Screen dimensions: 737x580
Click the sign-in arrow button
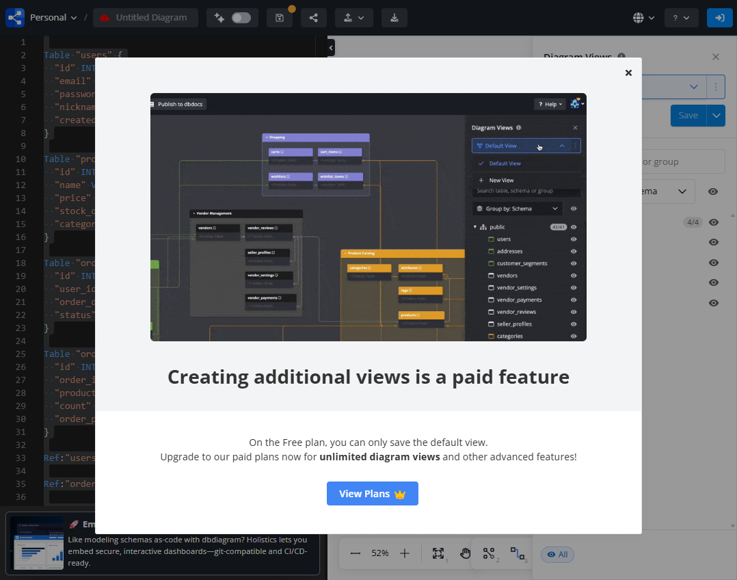pyautogui.click(x=720, y=18)
